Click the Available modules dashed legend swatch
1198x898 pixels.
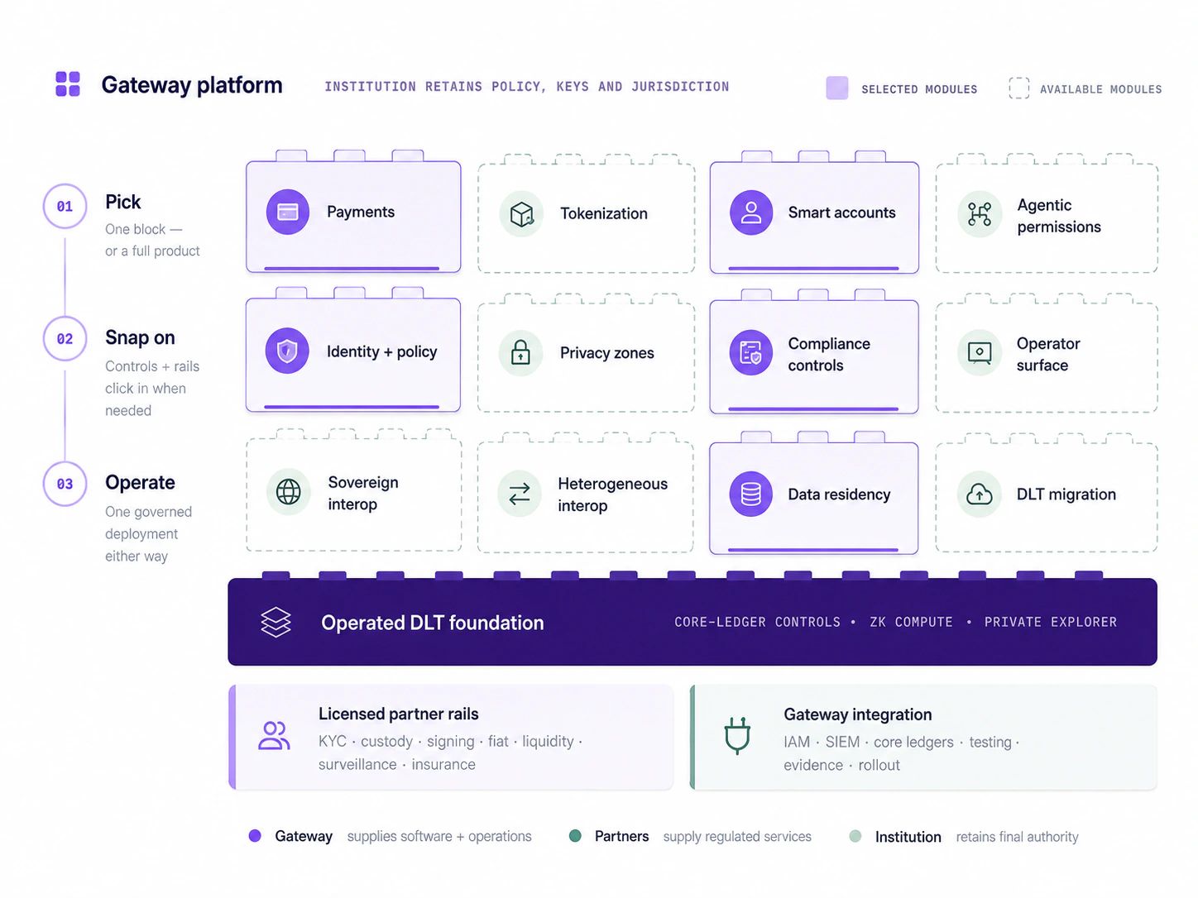1019,88
